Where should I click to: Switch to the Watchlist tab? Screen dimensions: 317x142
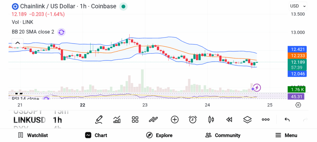pyautogui.click(x=33, y=135)
